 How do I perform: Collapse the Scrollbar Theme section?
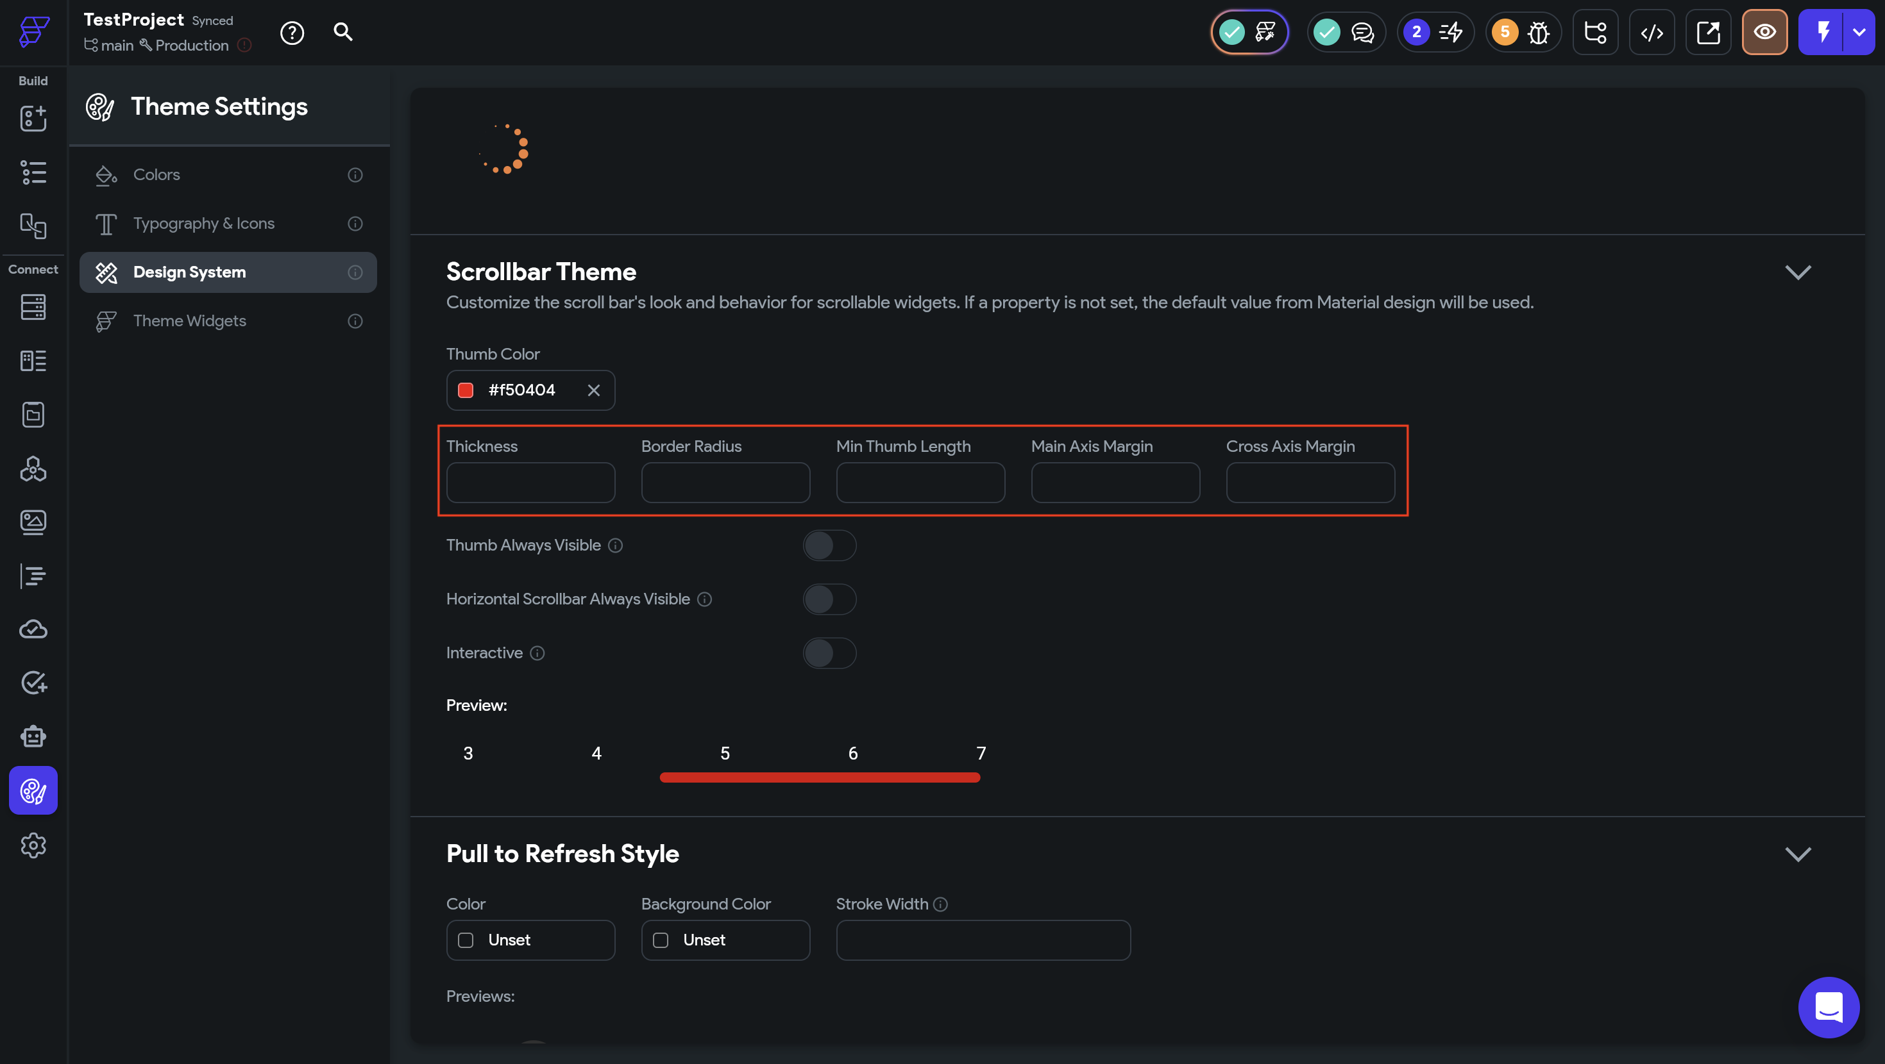click(x=1797, y=272)
